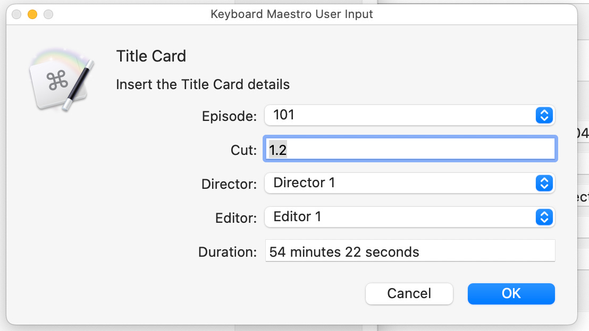Select the Episode 101 combo box
The width and height of the screenshot is (589, 331).
[x=409, y=115]
